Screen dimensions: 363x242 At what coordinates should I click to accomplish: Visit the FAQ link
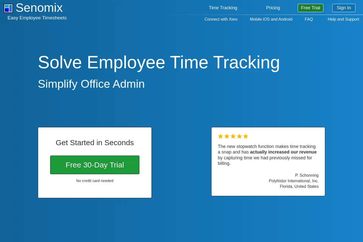[x=309, y=19]
